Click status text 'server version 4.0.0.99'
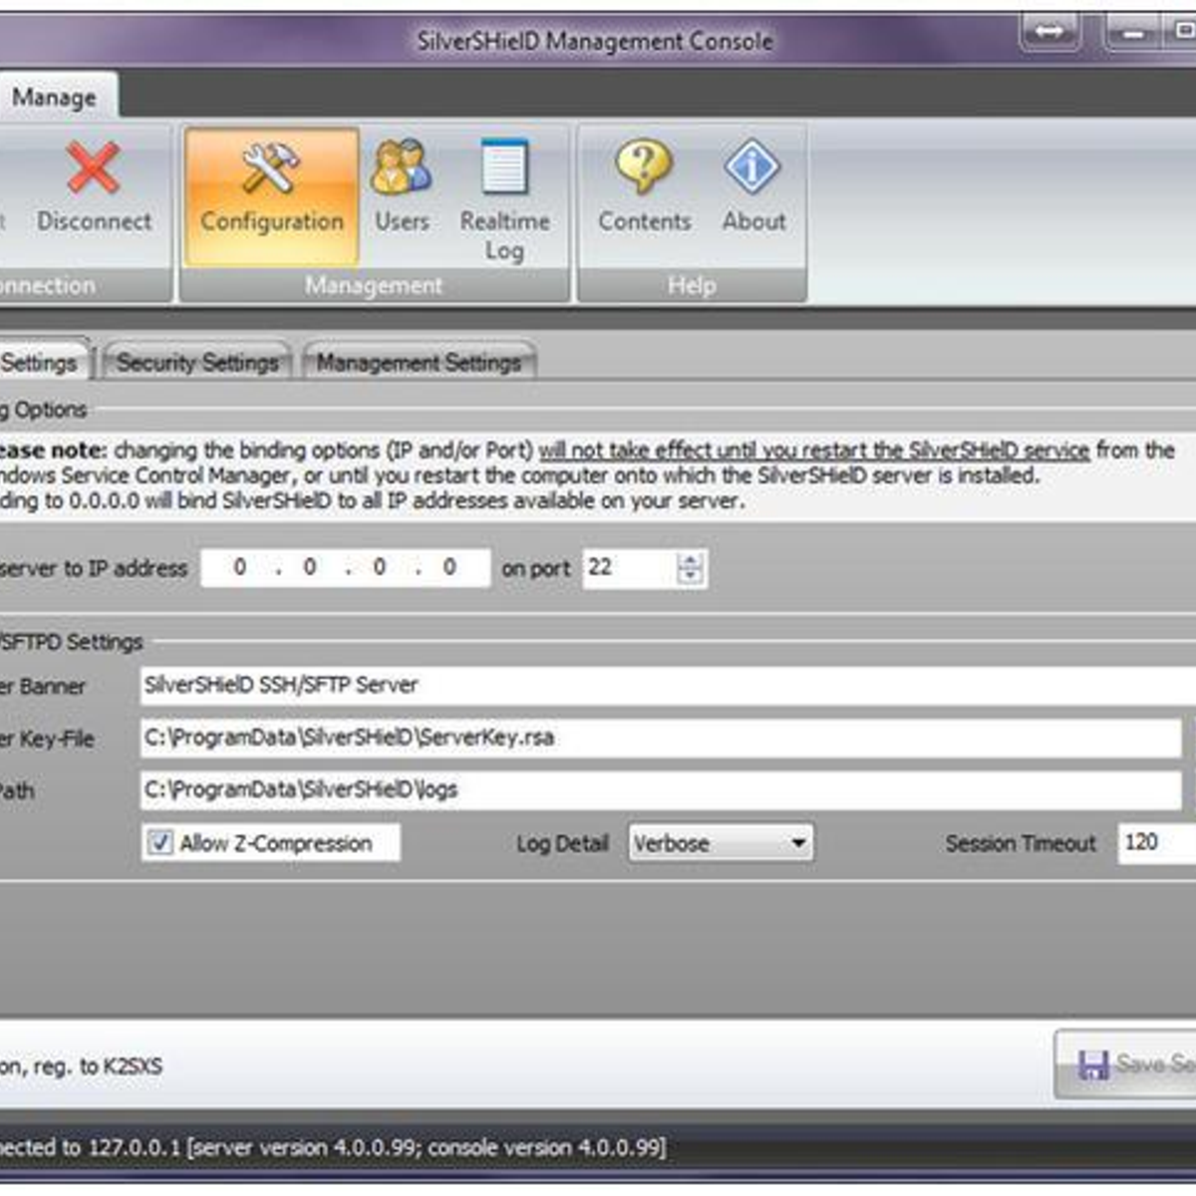The width and height of the screenshot is (1196, 1196). (x=303, y=1147)
